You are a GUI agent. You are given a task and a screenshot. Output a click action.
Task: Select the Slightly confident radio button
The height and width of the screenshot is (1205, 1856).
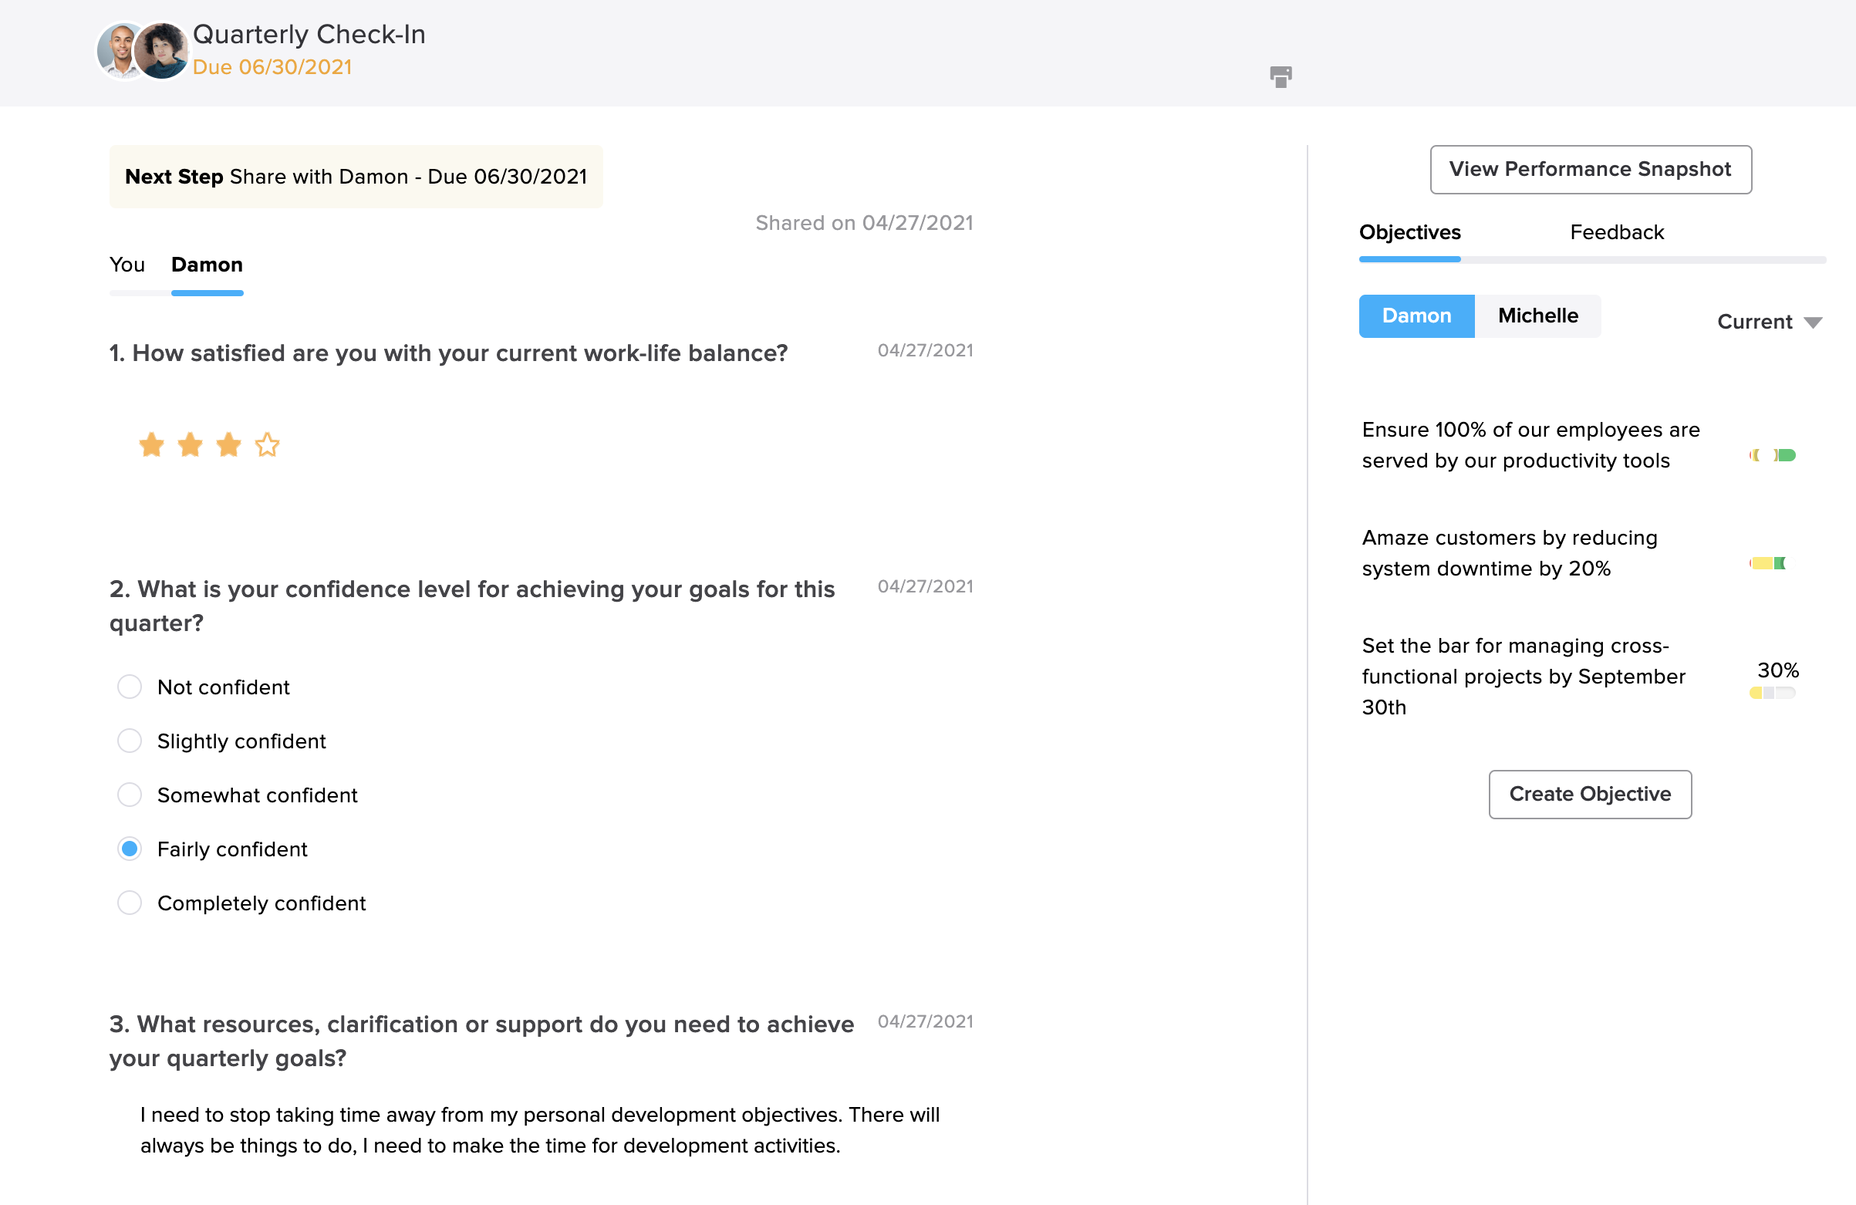point(130,741)
